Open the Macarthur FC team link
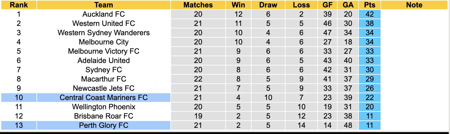450x134 pixels. point(104,79)
